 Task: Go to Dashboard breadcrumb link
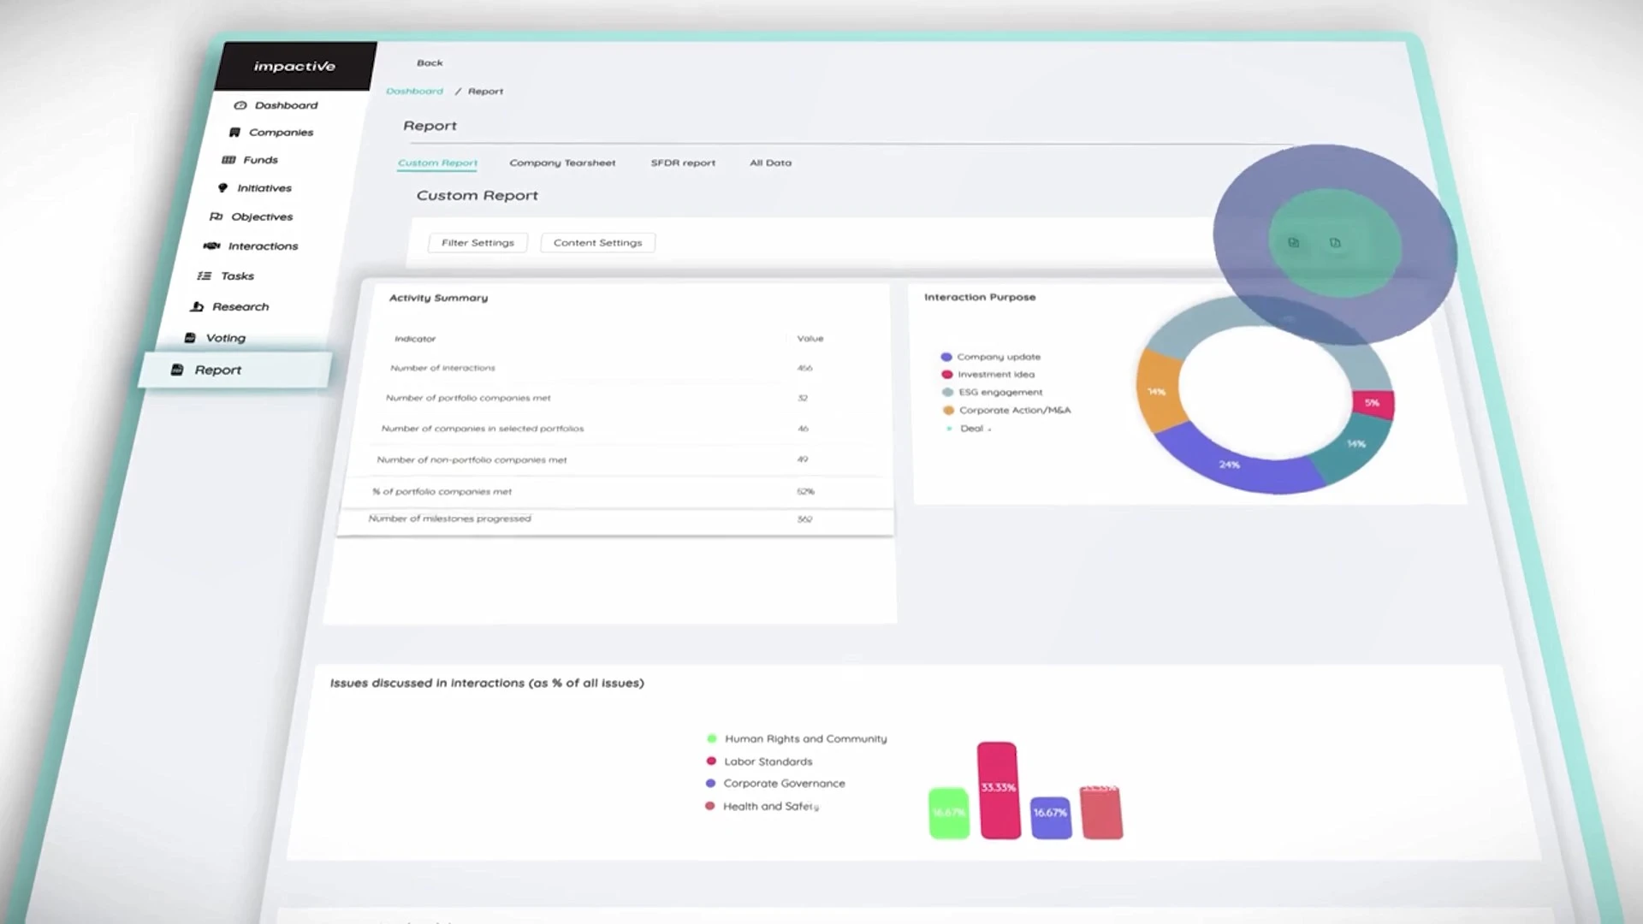tap(415, 92)
